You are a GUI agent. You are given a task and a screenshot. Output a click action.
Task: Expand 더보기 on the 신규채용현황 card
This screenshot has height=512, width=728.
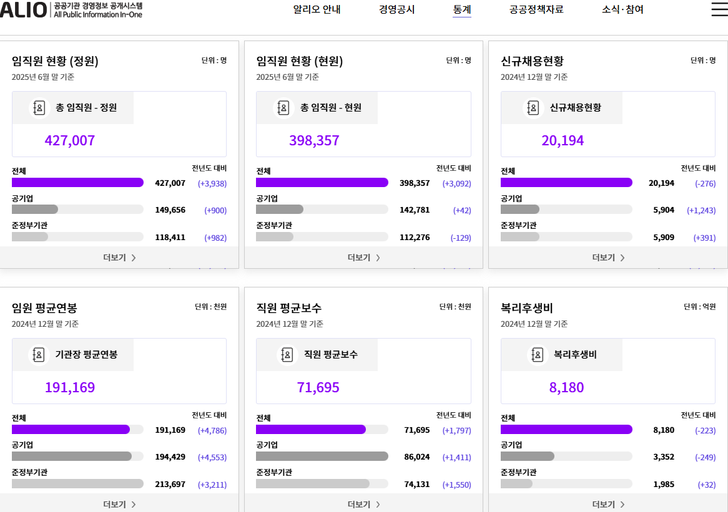(x=607, y=257)
